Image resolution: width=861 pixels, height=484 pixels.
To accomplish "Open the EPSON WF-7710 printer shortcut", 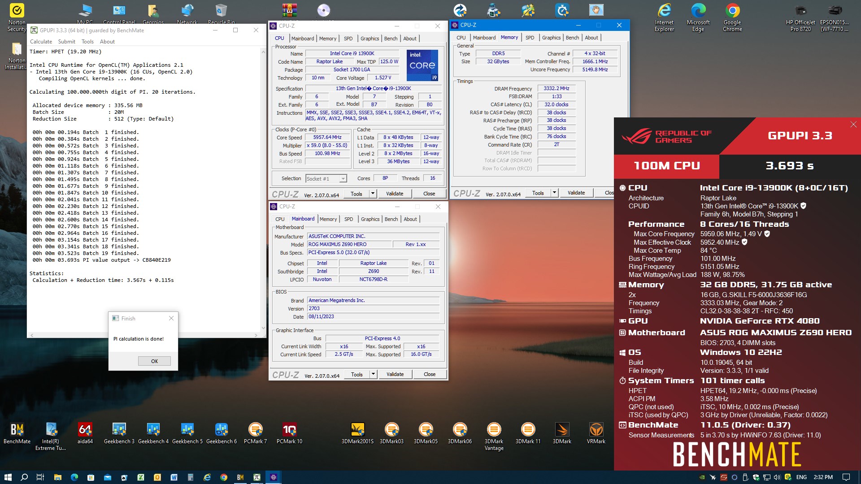I will pyautogui.click(x=835, y=18).
